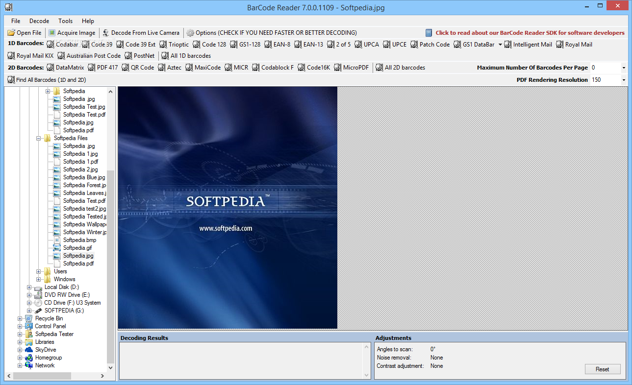Viewport: 632px width, 385px height.
Task: Toggle the PDF 417 barcode type
Action: (103, 67)
